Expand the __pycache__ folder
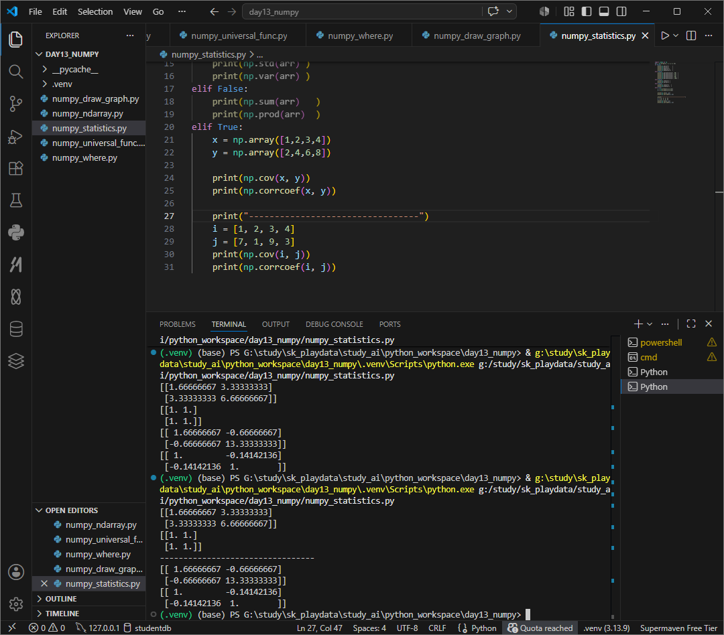The height and width of the screenshot is (635, 724). point(89,69)
